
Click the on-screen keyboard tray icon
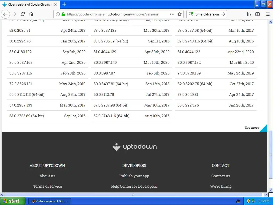click(238, 201)
